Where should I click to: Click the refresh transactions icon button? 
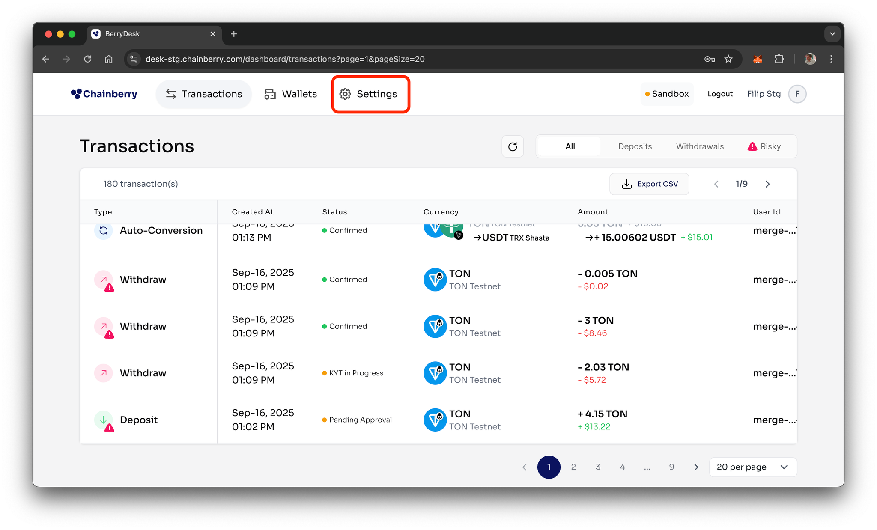pos(513,146)
